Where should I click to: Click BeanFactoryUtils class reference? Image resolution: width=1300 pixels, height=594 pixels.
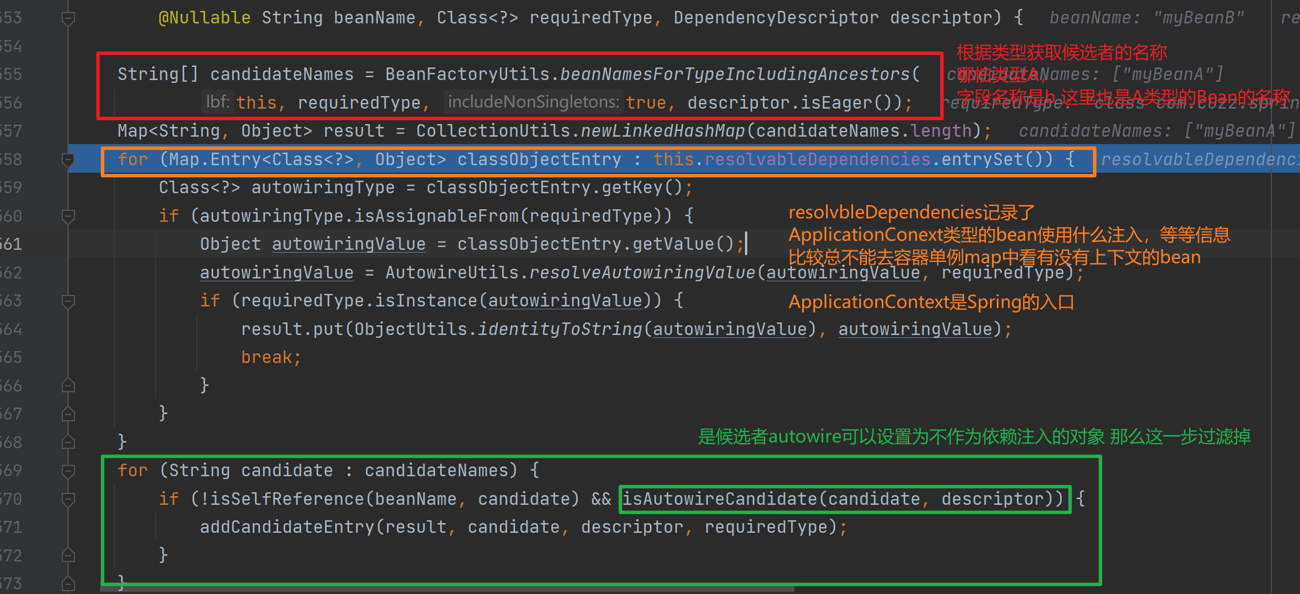[x=467, y=74]
